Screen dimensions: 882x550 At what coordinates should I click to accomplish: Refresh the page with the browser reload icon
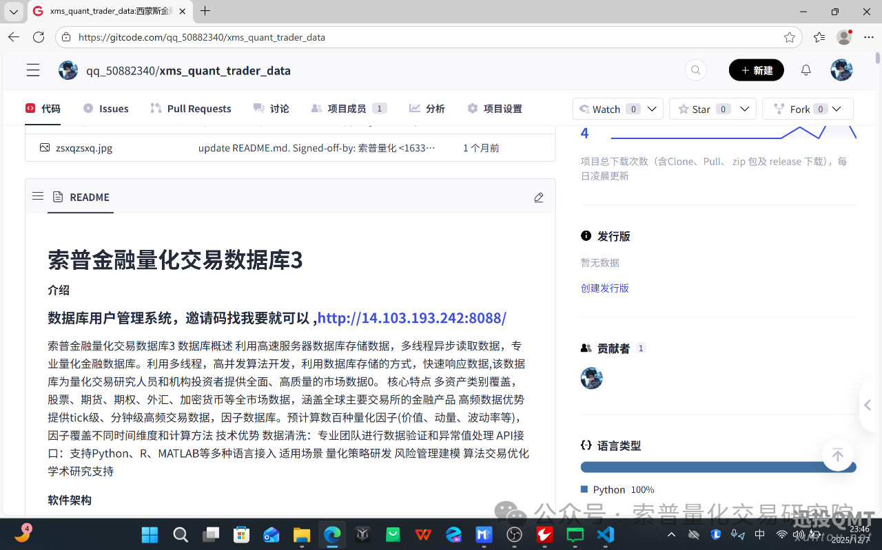tap(39, 37)
